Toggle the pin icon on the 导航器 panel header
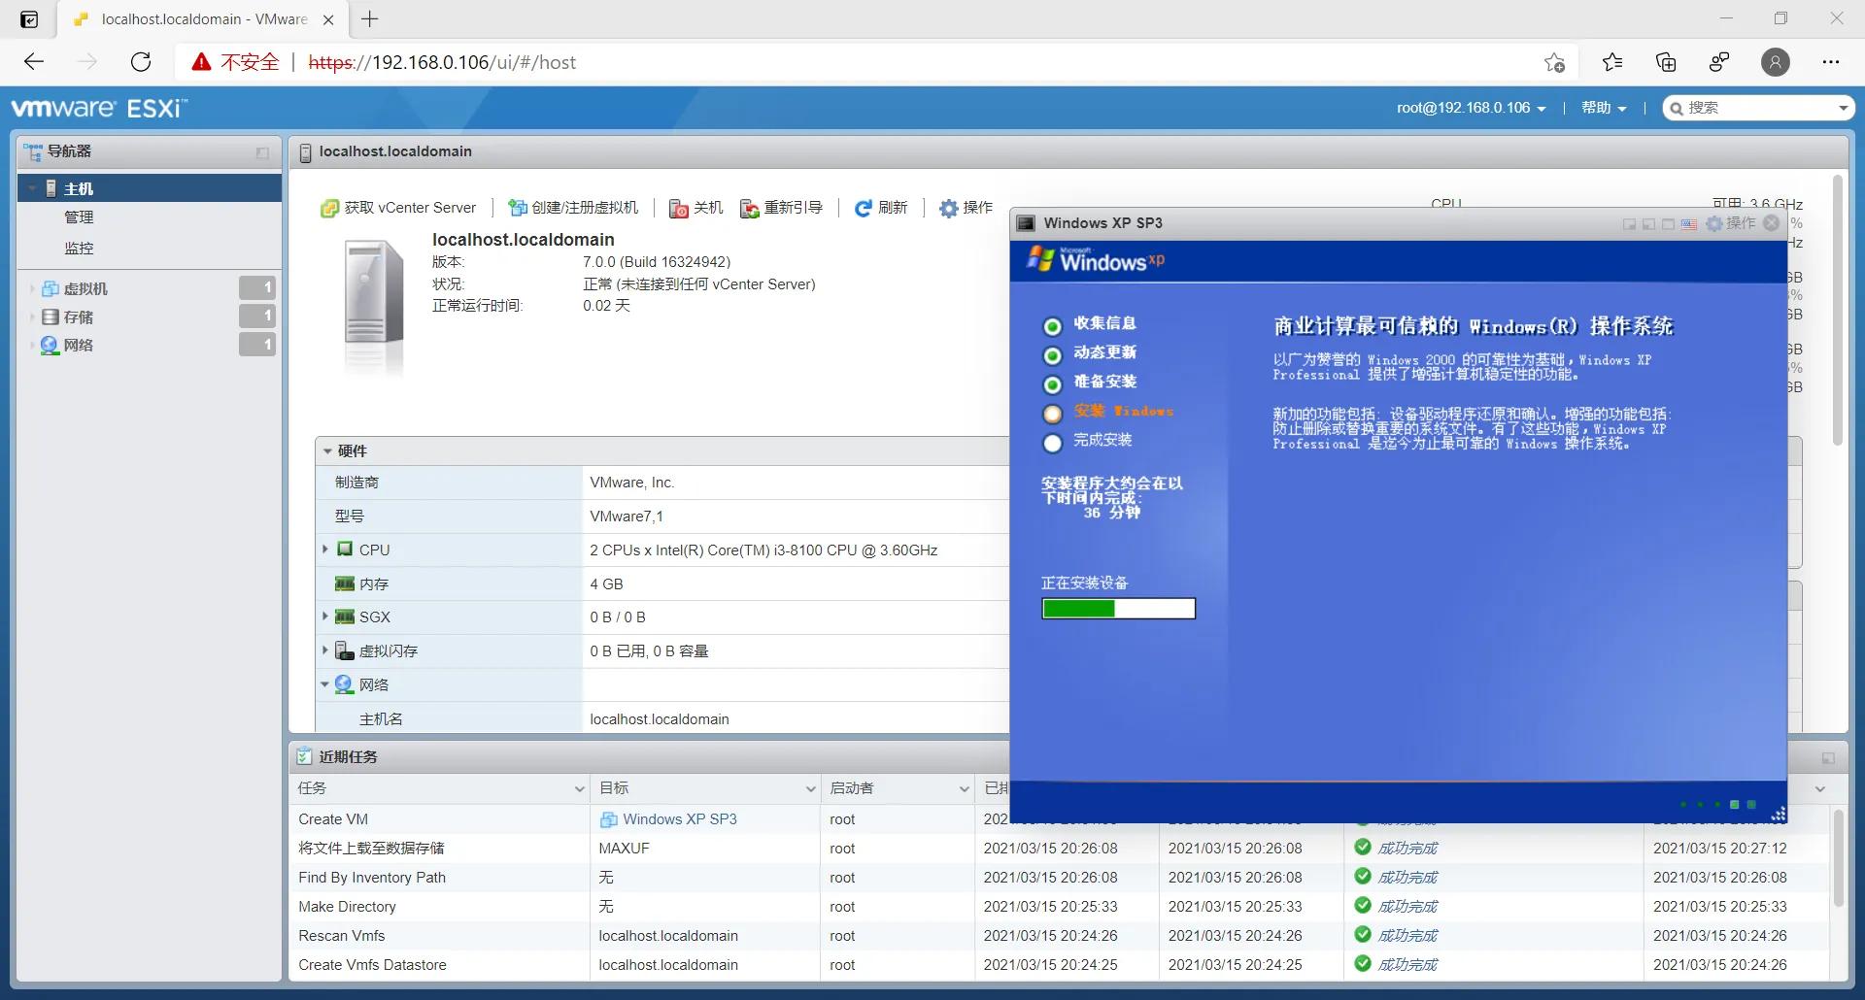Viewport: 1865px width, 1000px height. [260, 152]
